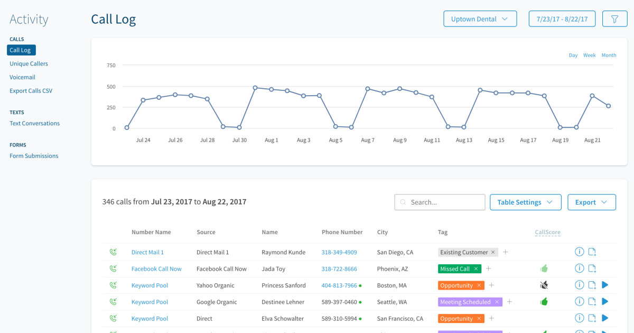Select Text Conversations in the sidebar

[x=34, y=123]
